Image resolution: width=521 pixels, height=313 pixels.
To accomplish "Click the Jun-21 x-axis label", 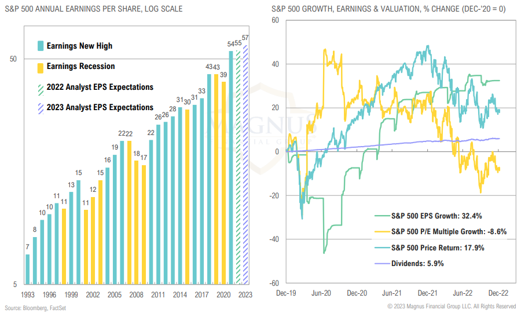I will point(392,294).
